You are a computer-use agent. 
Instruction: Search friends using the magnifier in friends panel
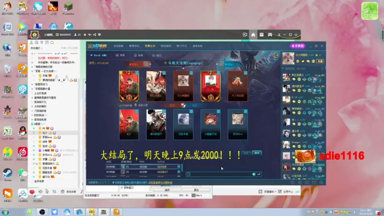tap(322, 69)
